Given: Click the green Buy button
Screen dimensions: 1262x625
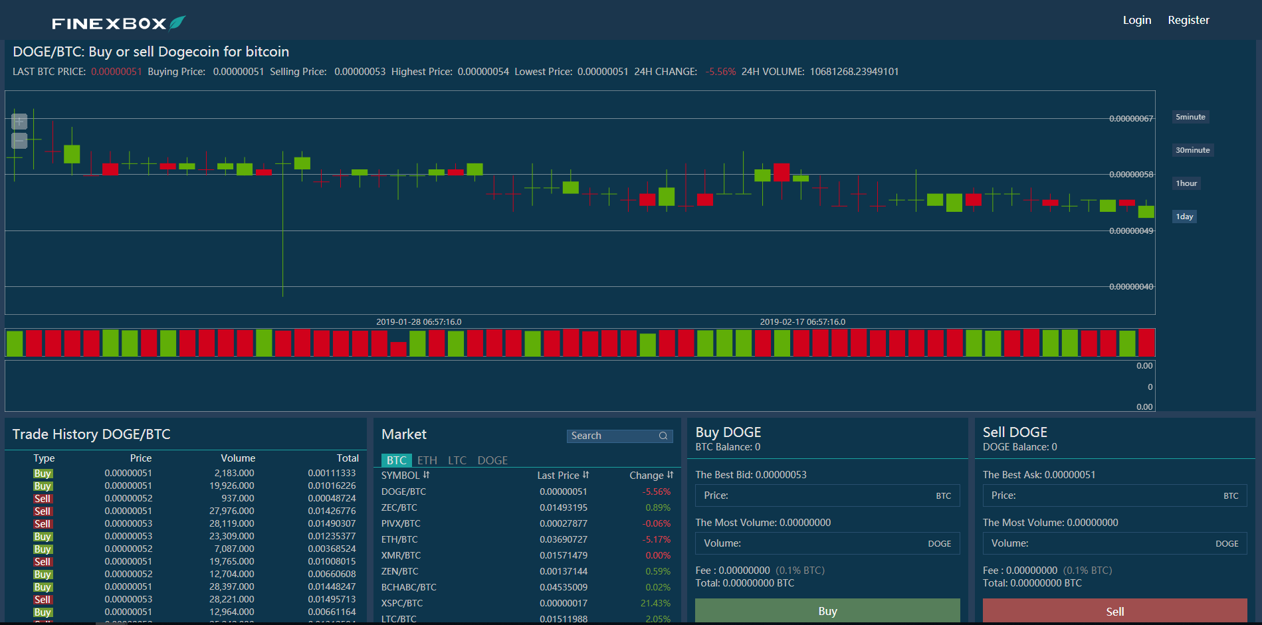Looking at the screenshot, I should tap(827, 611).
